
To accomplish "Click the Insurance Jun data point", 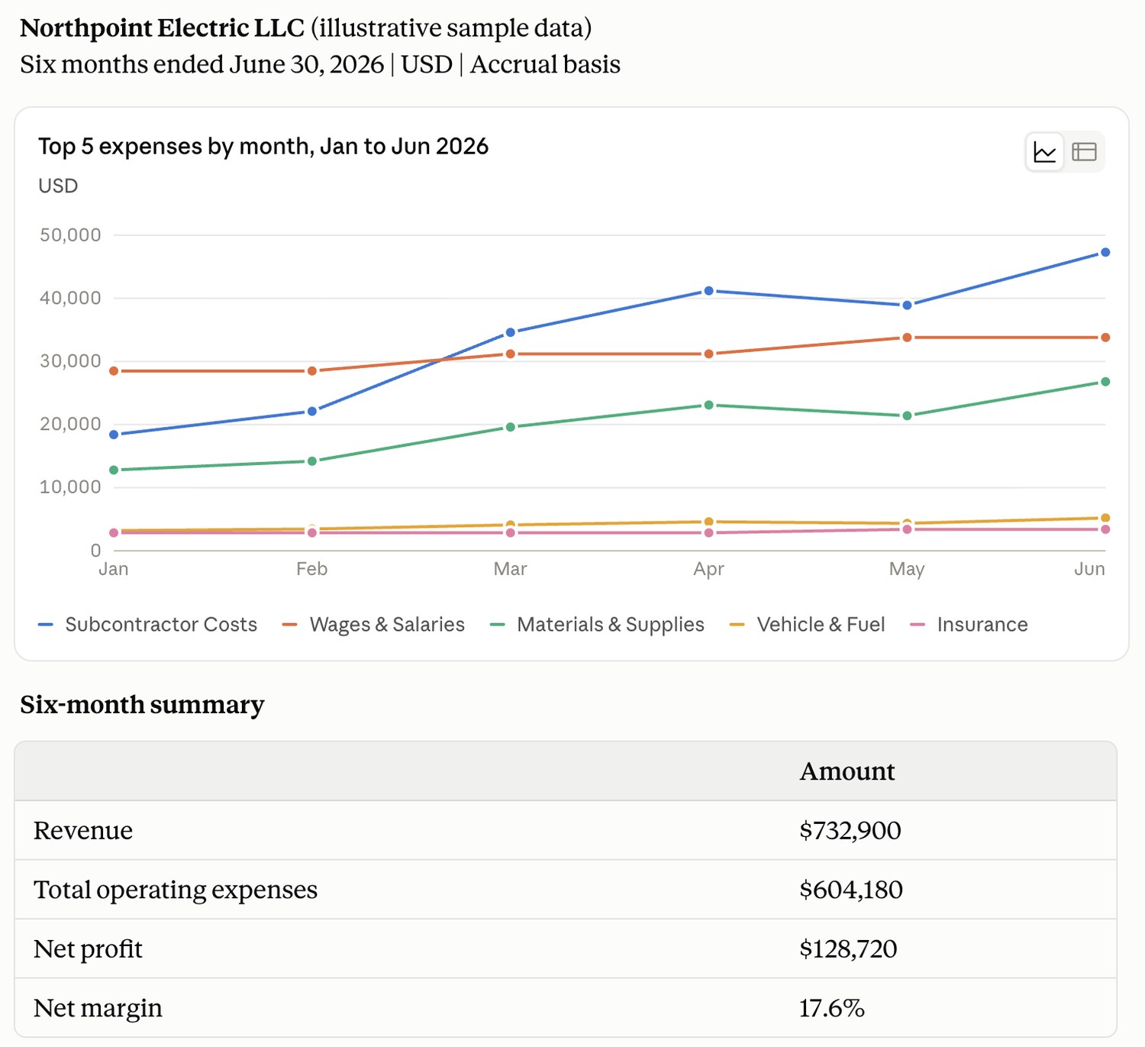I will (1105, 529).
